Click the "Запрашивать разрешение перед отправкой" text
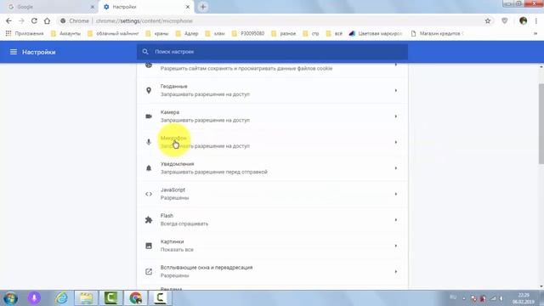Screen dimensions: 544x306 point(213,172)
